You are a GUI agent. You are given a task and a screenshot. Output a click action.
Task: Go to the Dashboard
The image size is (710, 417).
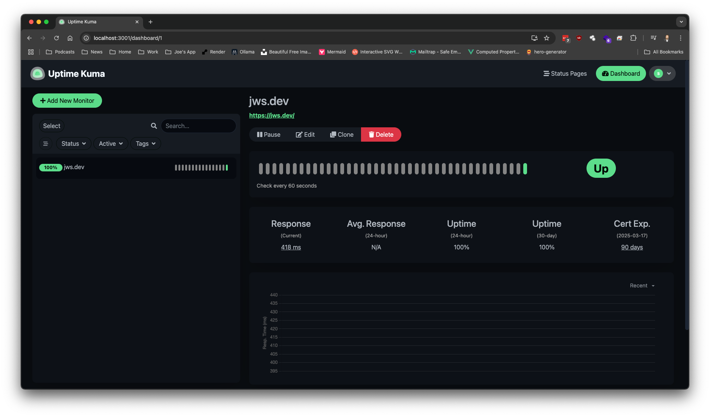621,73
